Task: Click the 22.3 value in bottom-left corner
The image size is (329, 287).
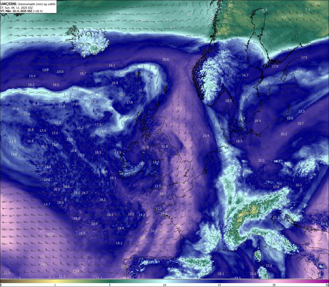Action: 7,273
